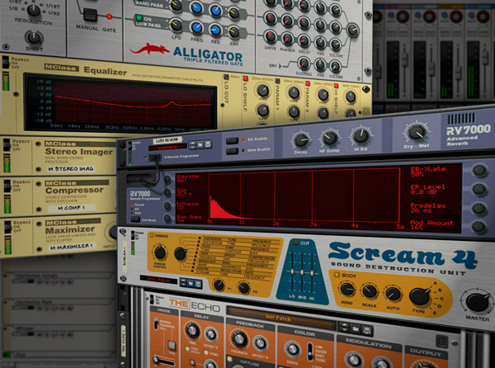Viewport: 495px width, 368px height.
Task: Toggle the MClass Equalizer Lo Shelf switch
Action: [245, 78]
